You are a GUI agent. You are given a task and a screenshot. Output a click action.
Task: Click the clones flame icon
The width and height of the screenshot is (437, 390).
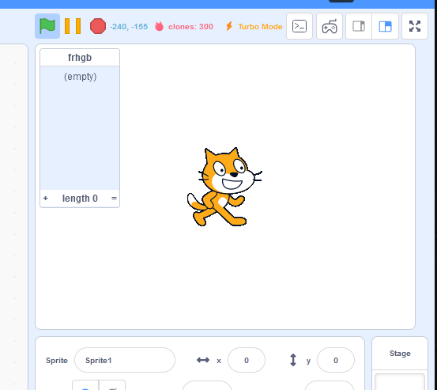(x=159, y=26)
